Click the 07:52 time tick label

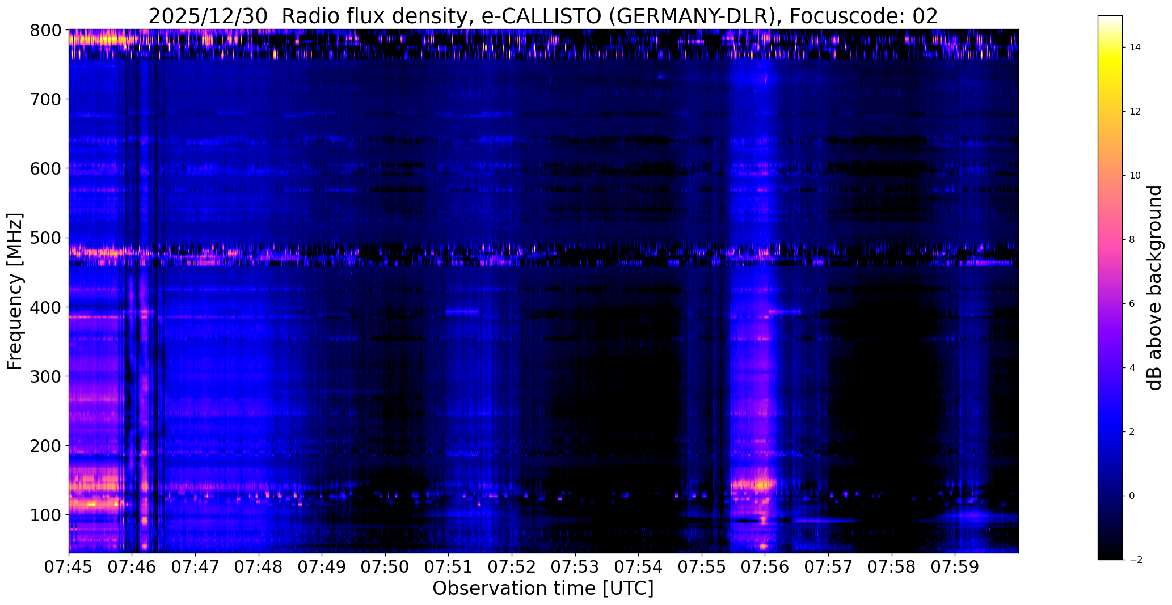512,567
